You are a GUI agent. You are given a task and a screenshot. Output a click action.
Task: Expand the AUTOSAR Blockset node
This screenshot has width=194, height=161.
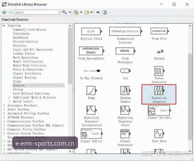[x=4, y=117]
